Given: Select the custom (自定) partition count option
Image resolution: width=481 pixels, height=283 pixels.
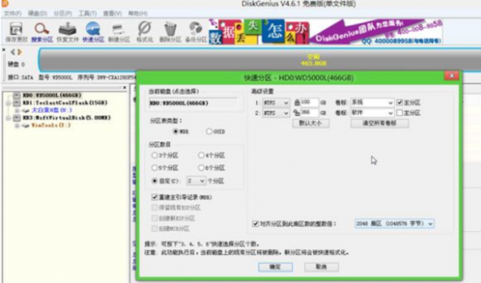Looking at the screenshot, I should click(x=155, y=181).
